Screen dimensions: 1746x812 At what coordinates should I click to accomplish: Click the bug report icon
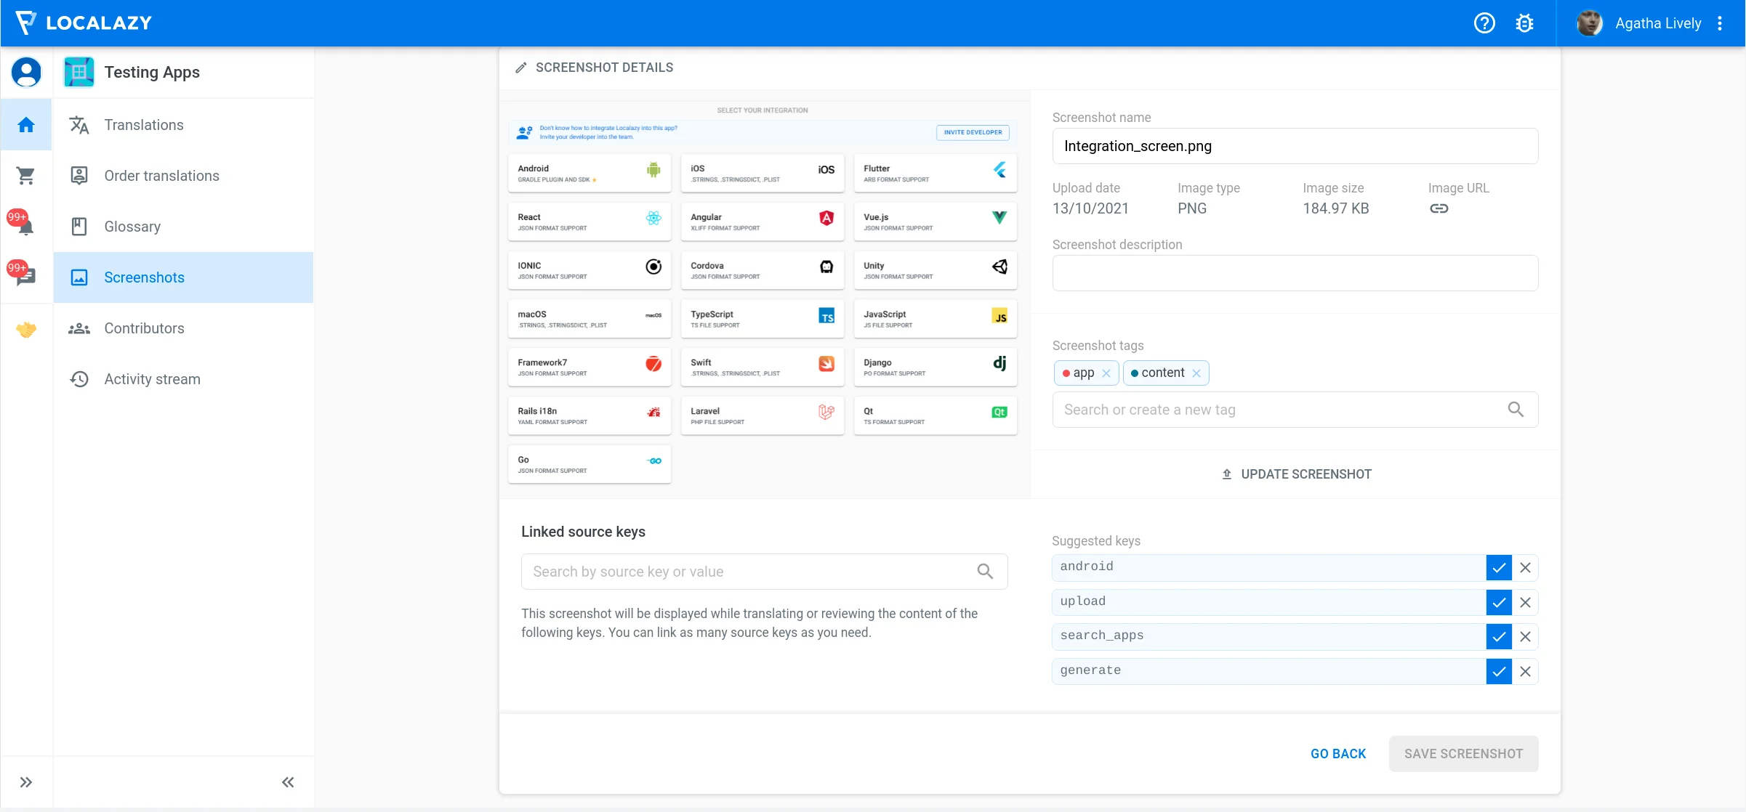tap(1524, 23)
